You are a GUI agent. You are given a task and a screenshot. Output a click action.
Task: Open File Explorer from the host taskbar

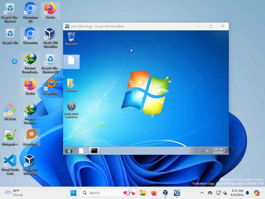tap(143, 193)
